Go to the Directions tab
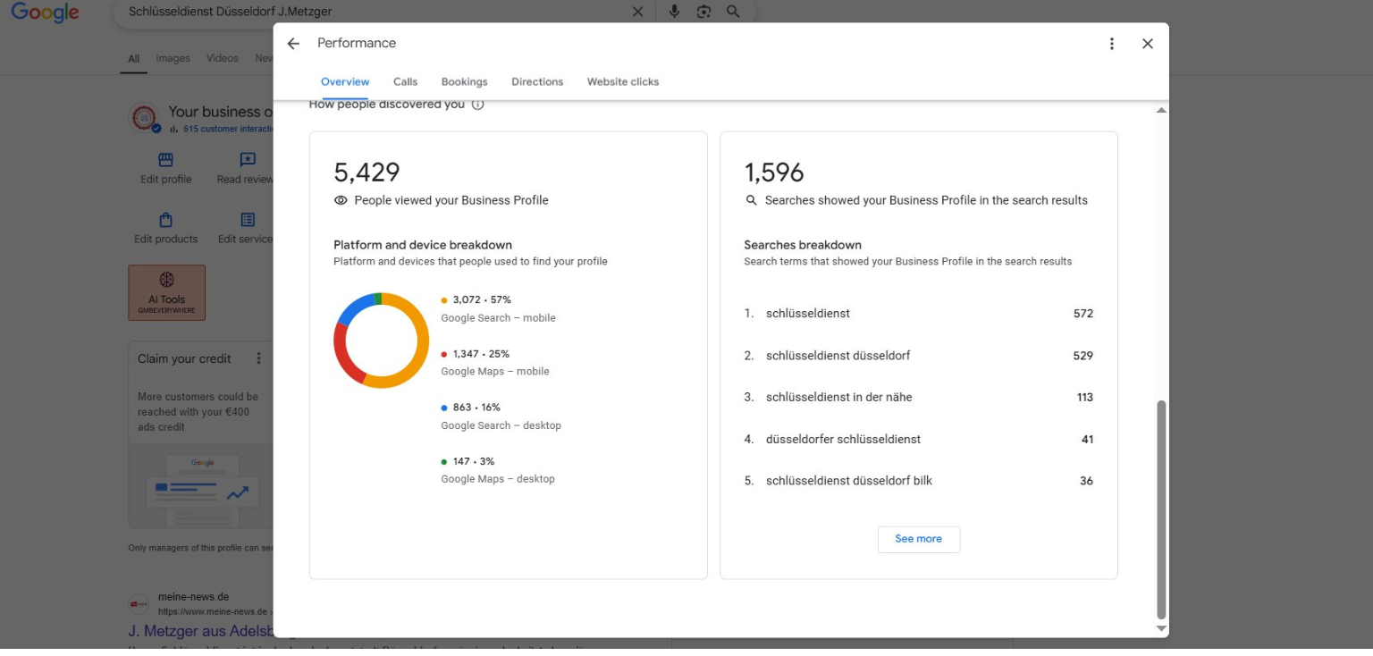 (x=537, y=81)
